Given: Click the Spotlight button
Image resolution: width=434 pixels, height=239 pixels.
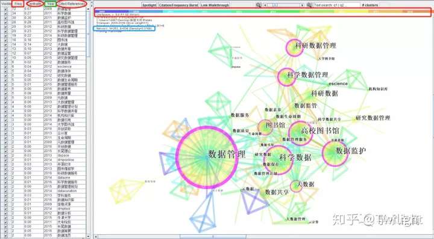Looking at the screenshot, I should coord(149,5).
